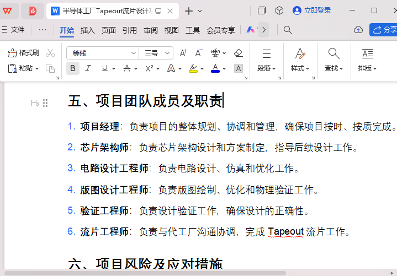Click the cloud upload sync icon
Viewport: 397px width, 276px height.
tap(358, 30)
